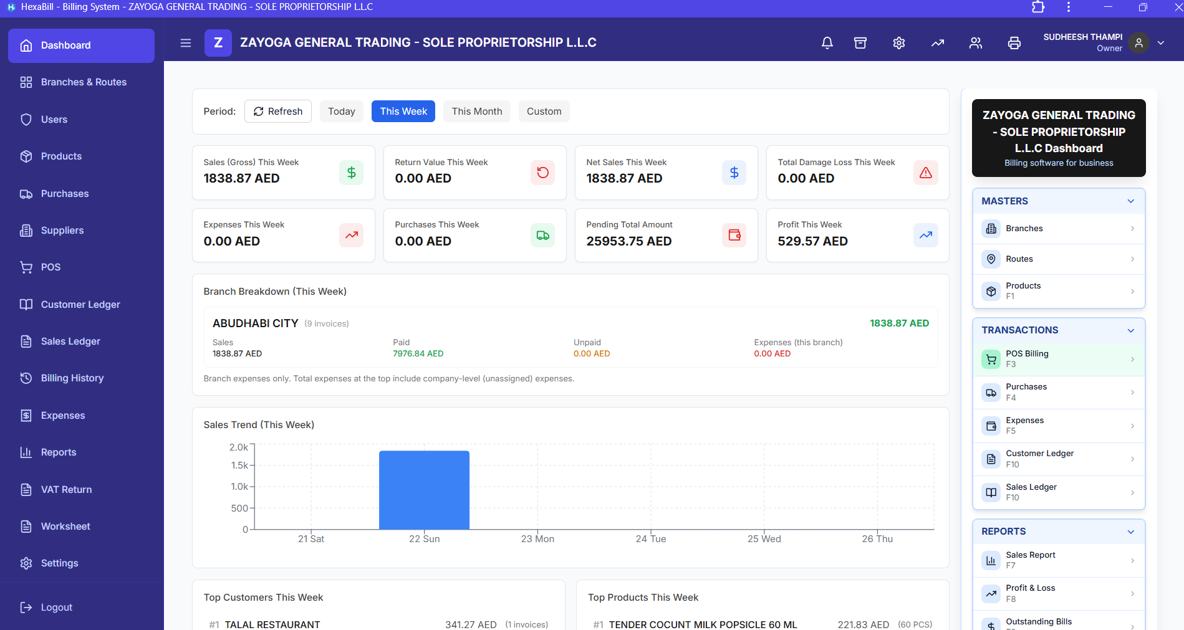Open Branches & Routes in sidebar
1184x630 pixels.
81,82
